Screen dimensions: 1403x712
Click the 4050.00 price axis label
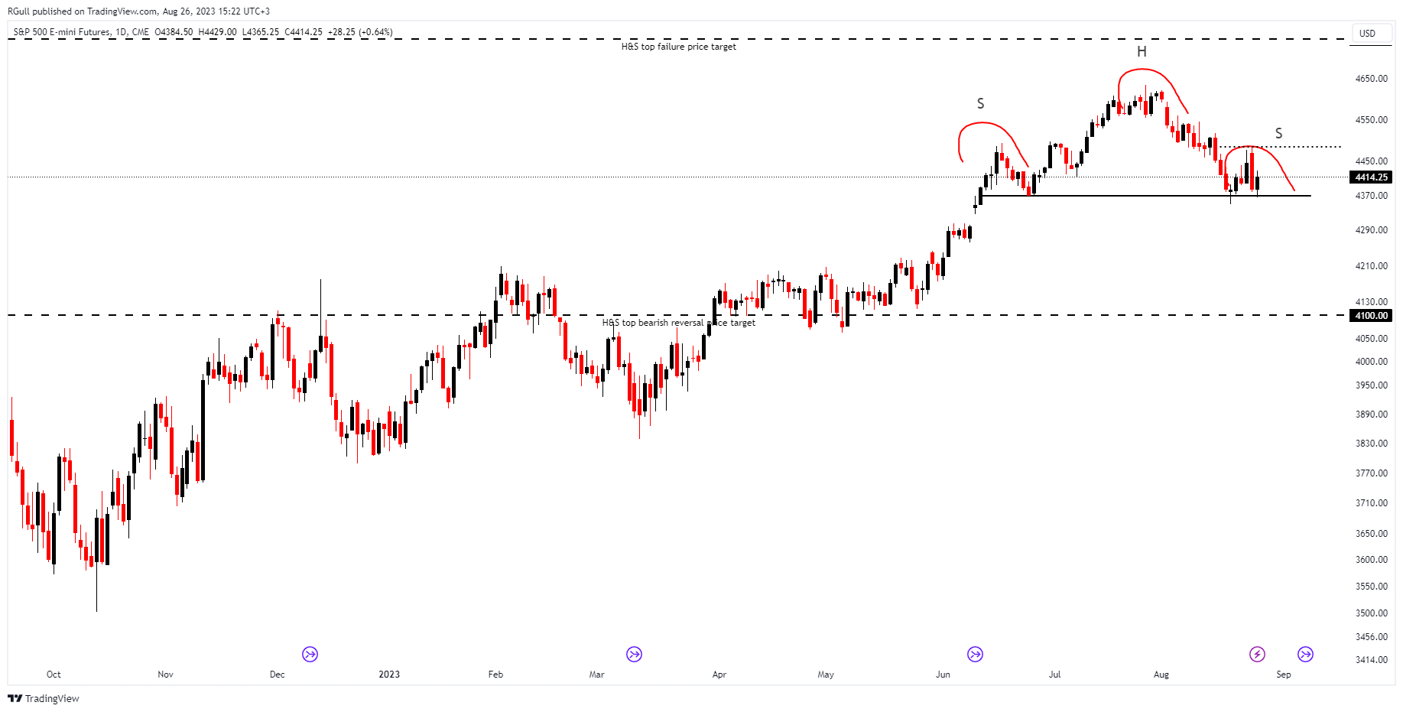coord(1371,339)
